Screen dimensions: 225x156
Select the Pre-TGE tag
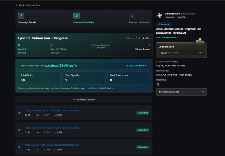pyautogui.click(x=182, y=17)
